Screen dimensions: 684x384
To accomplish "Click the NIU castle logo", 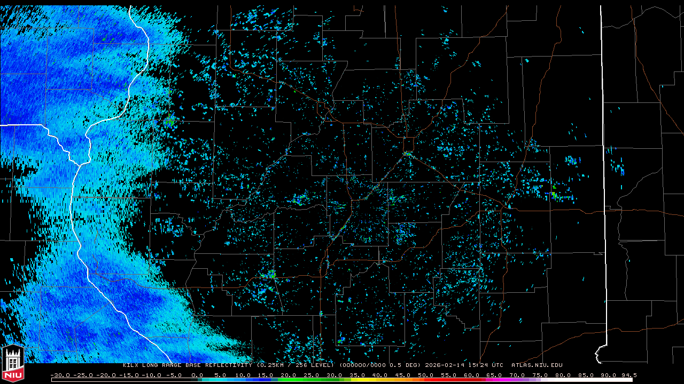I will point(13,363).
